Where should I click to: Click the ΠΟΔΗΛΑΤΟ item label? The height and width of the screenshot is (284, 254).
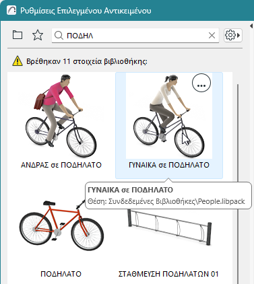tap(61, 274)
